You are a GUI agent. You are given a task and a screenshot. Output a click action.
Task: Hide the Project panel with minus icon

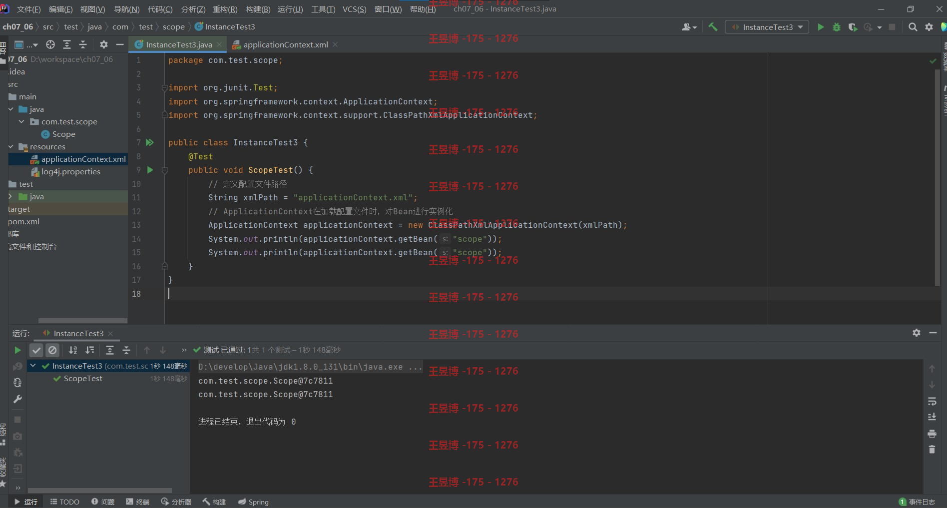tap(120, 44)
